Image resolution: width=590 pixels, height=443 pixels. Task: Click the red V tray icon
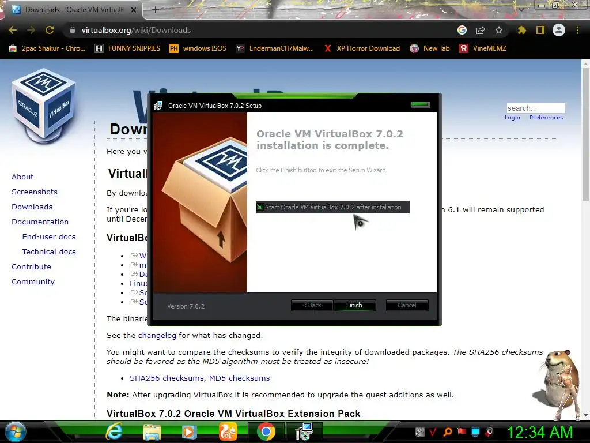coord(433,431)
